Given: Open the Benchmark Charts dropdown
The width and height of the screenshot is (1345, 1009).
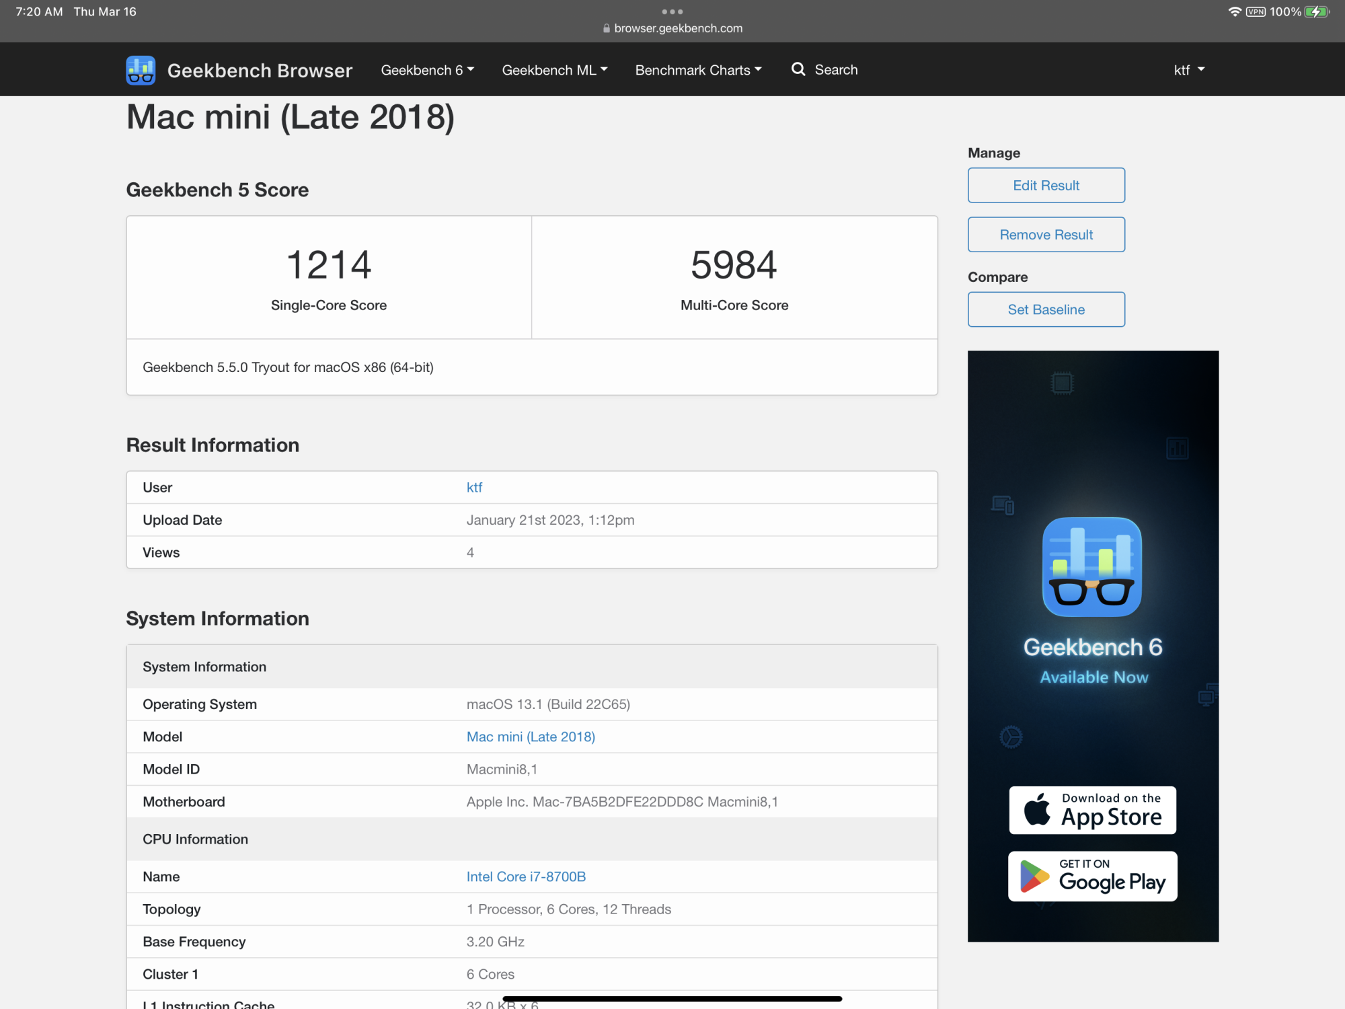Looking at the screenshot, I should point(698,70).
